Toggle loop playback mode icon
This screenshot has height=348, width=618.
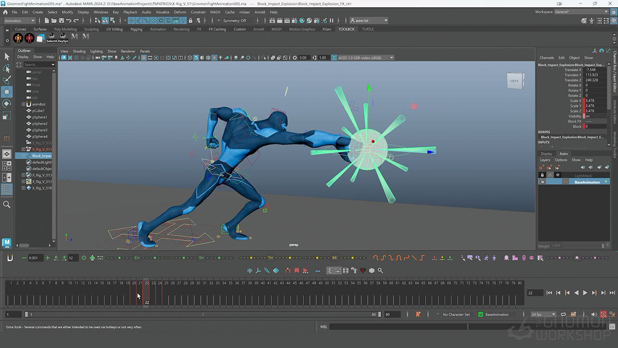(x=563, y=314)
